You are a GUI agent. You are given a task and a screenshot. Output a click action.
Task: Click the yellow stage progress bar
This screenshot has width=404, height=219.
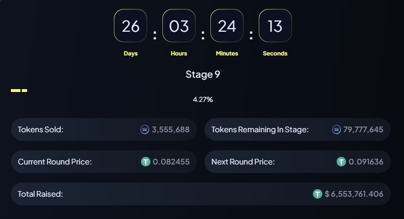coord(19,91)
